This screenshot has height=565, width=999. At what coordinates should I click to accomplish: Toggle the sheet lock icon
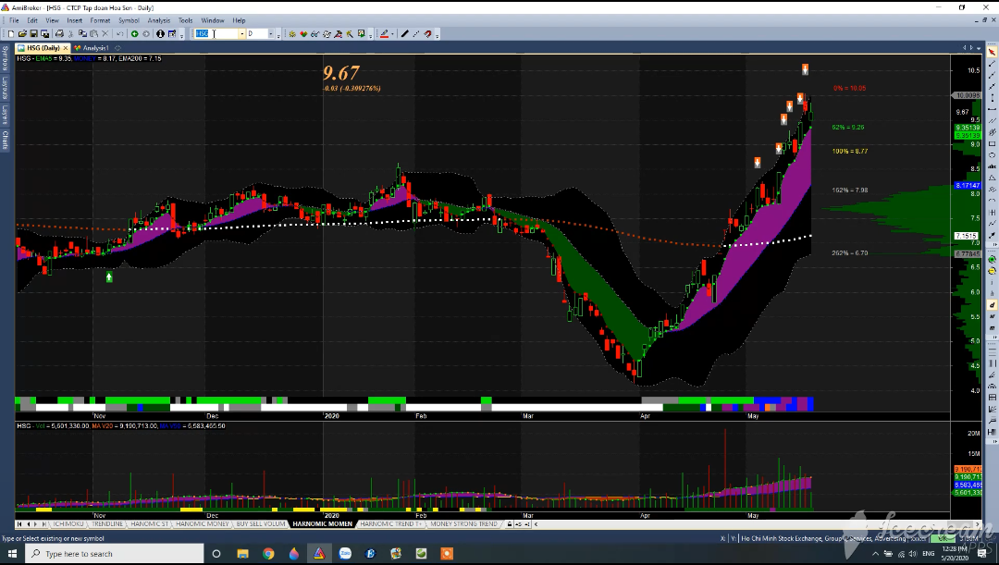pyautogui.click(x=509, y=523)
